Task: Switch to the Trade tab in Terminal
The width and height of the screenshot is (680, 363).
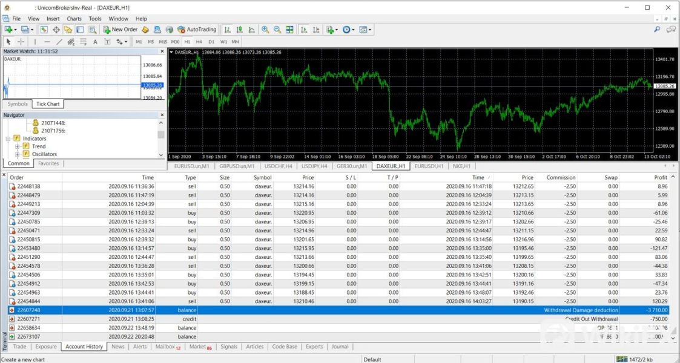Action: (19, 347)
